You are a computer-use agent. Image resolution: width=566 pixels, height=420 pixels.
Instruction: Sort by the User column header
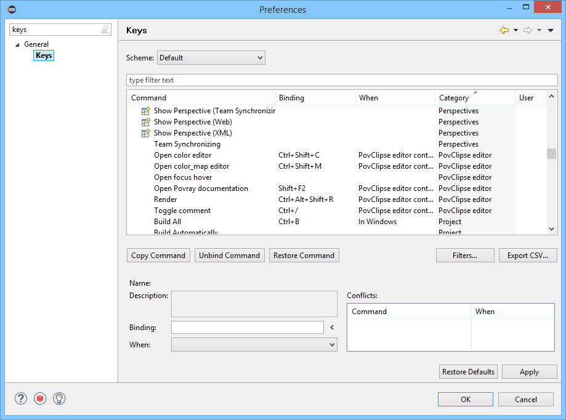click(531, 98)
